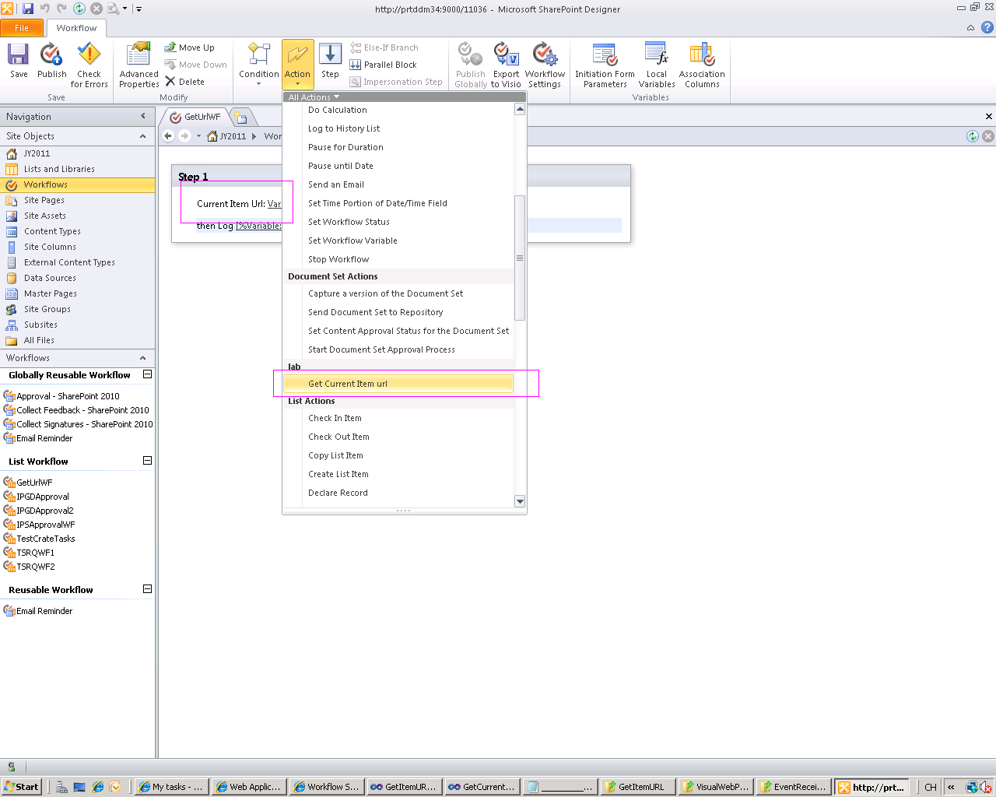Open Workflow Settings
This screenshot has height=797, width=996.
pyautogui.click(x=545, y=65)
